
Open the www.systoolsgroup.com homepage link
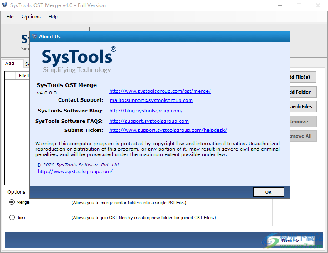coord(75,171)
